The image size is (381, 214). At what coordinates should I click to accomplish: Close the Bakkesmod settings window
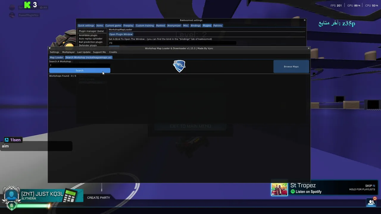point(305,20)
